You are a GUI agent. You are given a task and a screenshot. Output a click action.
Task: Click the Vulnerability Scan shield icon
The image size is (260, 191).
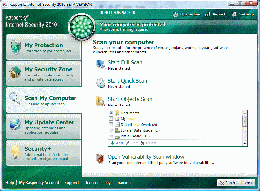(100, 159)
